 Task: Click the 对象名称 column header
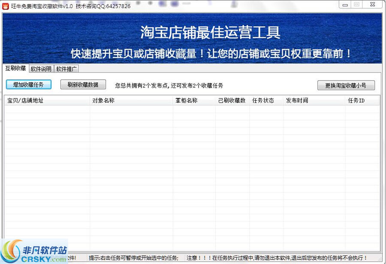click(131, 100)
